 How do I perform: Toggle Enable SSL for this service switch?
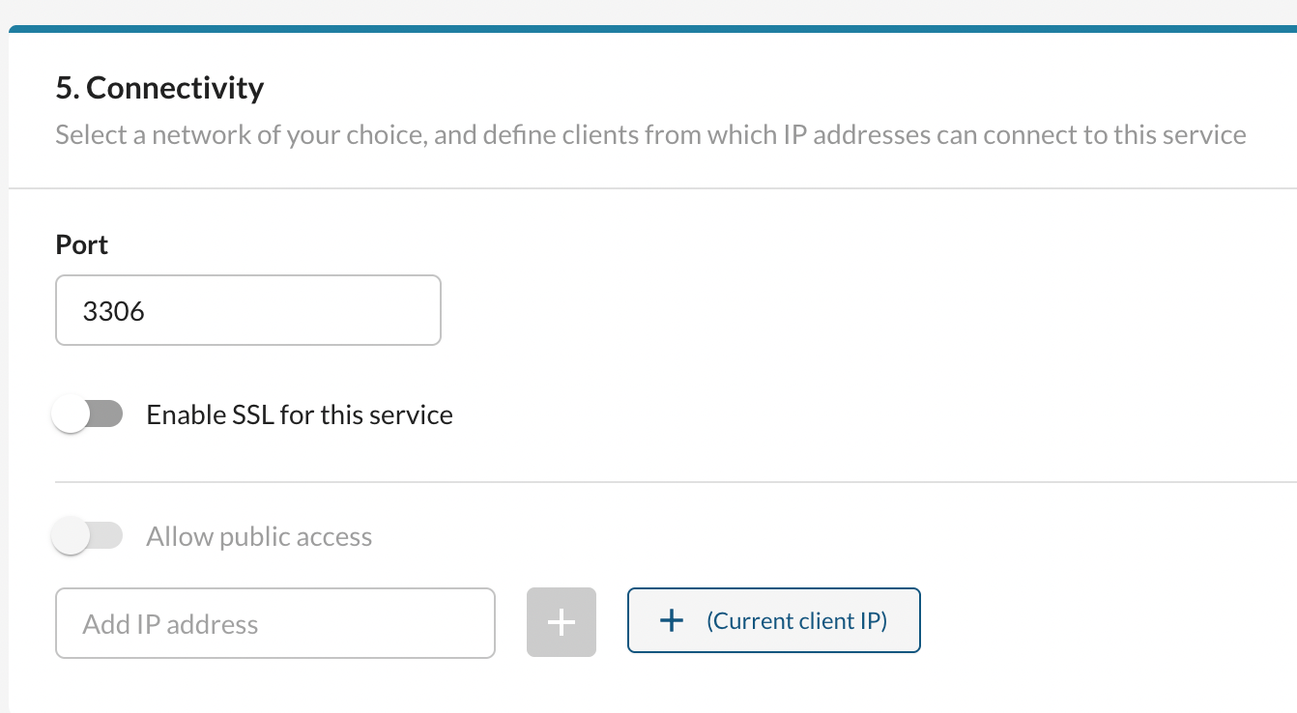tap(88, 414)
